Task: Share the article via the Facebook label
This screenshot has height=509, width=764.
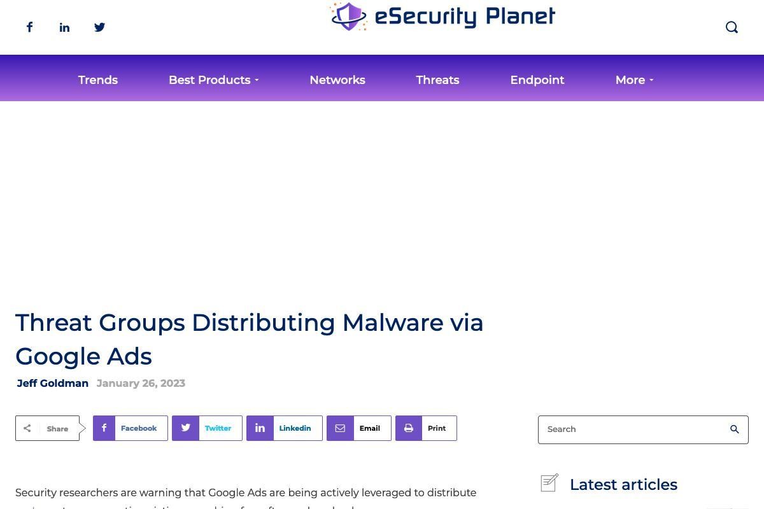Action: pyautogui.click(x=139, y=428)
